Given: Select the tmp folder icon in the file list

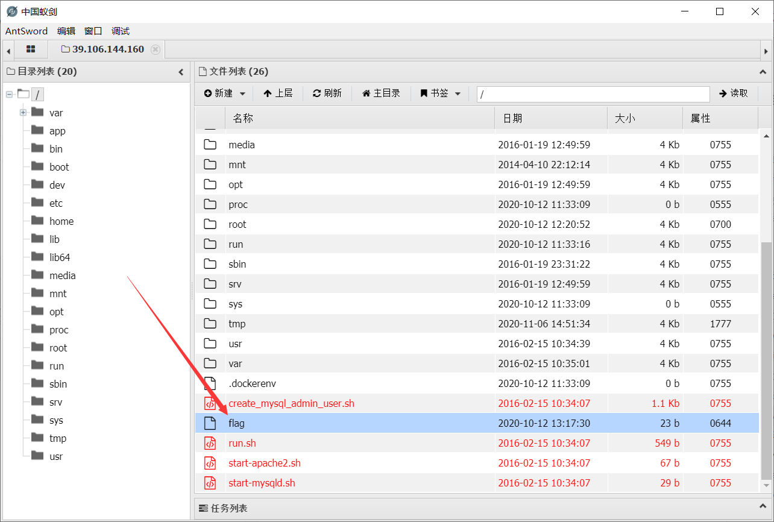Looking at the screenshot, I should click(x=210, y=324).
